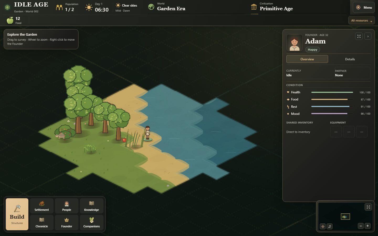The width and height of the screenshot is (378, 236).
Task: Open the Companions panel
Action: [92, 222]
